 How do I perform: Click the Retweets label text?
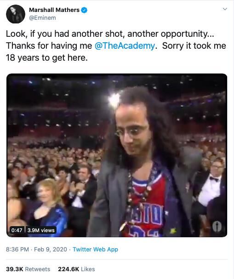(x=38, y=269)
